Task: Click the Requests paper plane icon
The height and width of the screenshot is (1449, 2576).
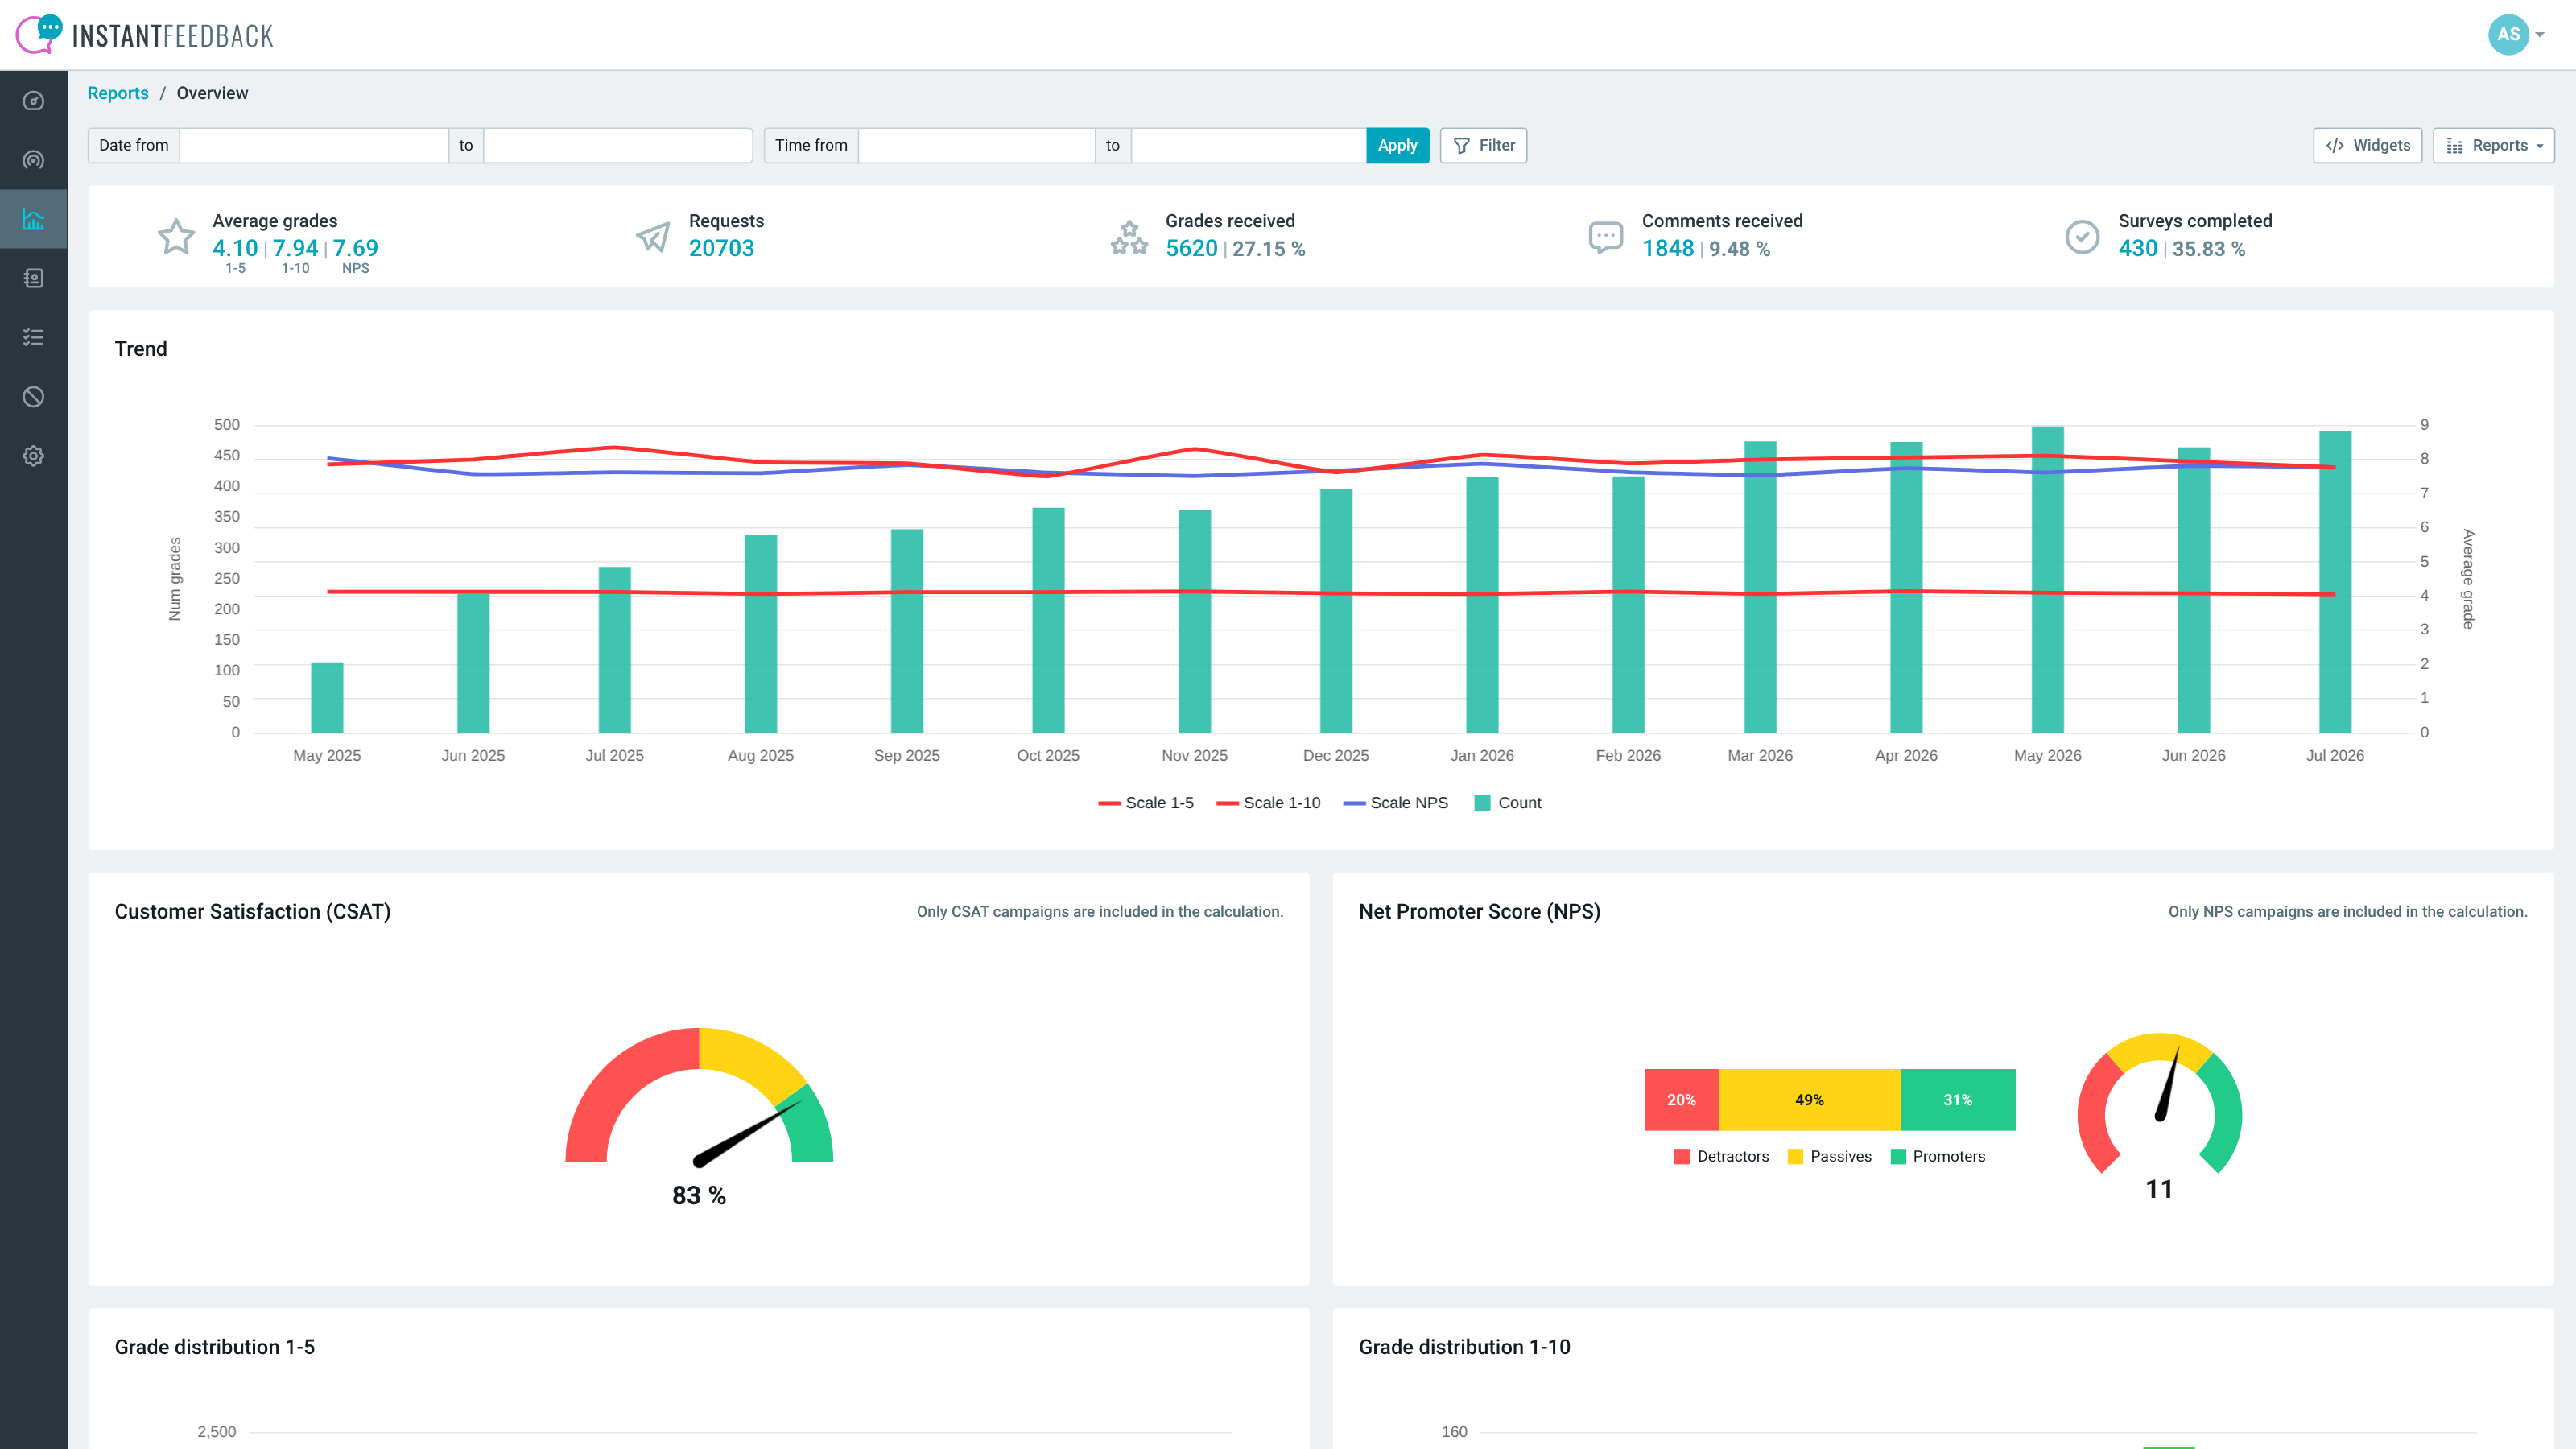Action: click(653, 237)
